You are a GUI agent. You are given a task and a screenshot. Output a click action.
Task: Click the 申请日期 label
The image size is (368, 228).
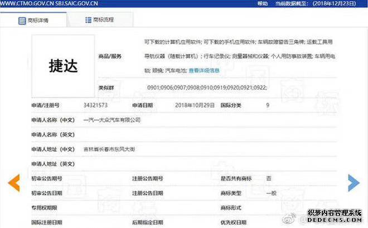[142, 105]
